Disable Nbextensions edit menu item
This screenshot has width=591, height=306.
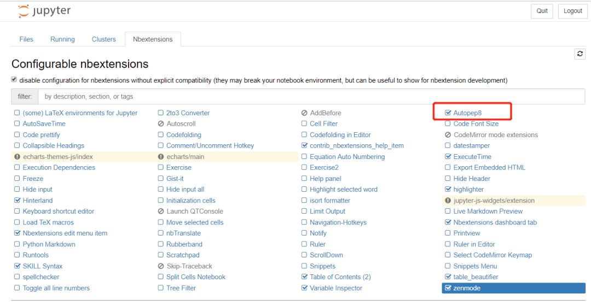(17, 233)
